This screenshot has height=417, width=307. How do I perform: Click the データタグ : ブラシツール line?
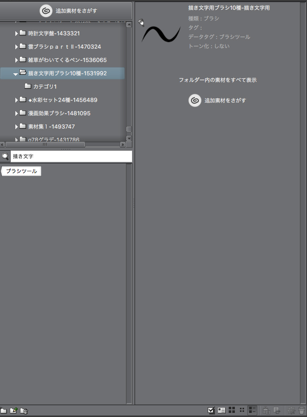tap(219, 37)
